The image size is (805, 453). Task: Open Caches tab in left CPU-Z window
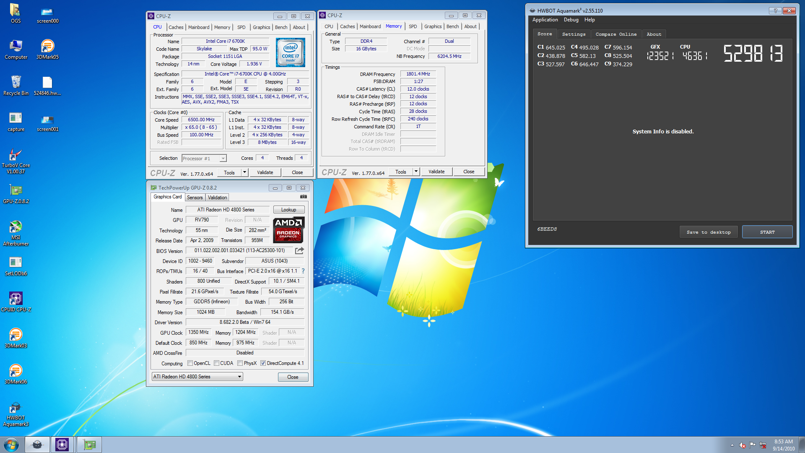(x=176, y=27)
